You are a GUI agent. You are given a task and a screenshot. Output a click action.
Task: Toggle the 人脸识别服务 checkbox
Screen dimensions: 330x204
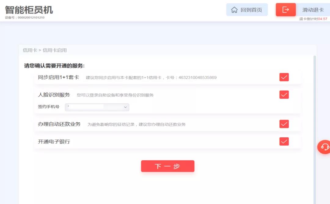[x=284, y=95]
